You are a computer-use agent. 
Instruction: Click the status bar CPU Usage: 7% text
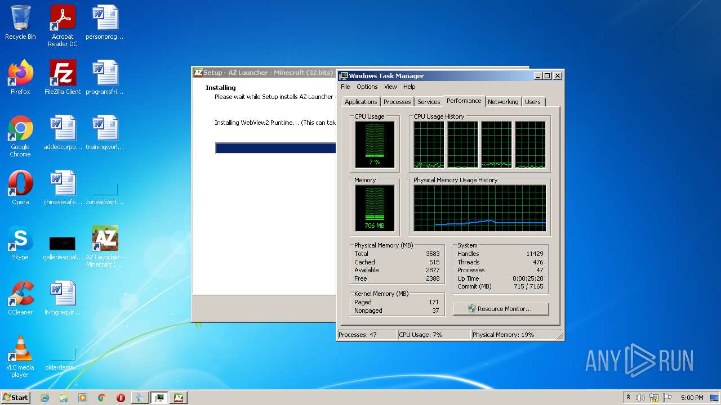pos(420,335)
